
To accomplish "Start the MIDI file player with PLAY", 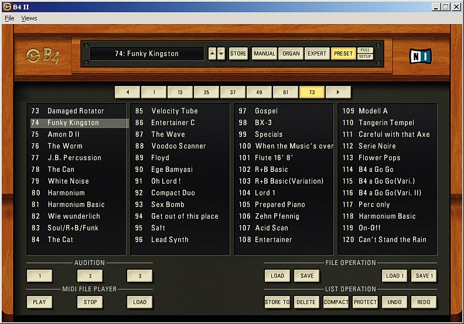I will point(39,302).
